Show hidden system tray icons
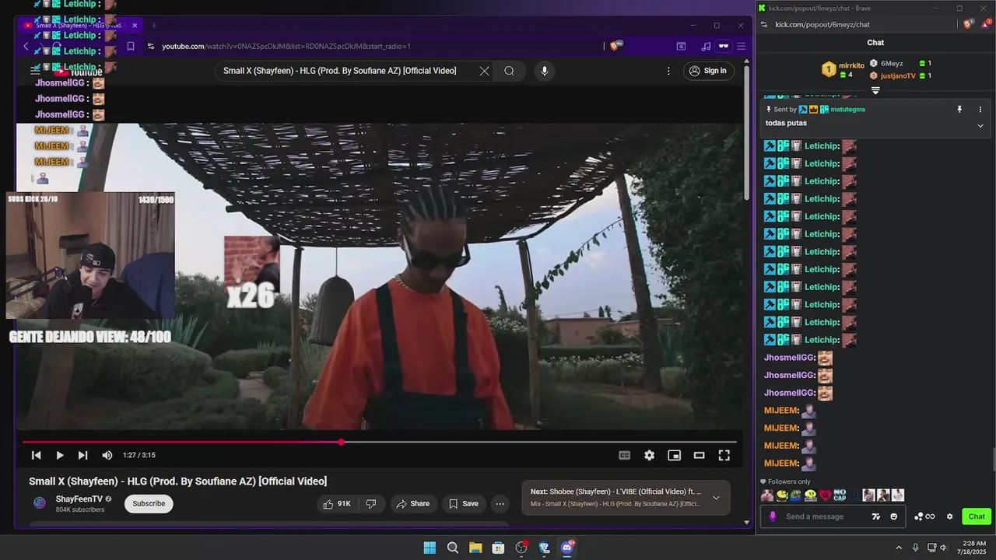This screenshot has height=560, width=996. [899, 548]
